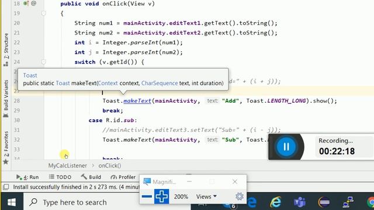Open Microsoft Teams from taskbar
The image size is (374, 210).
tap(300, 202)
